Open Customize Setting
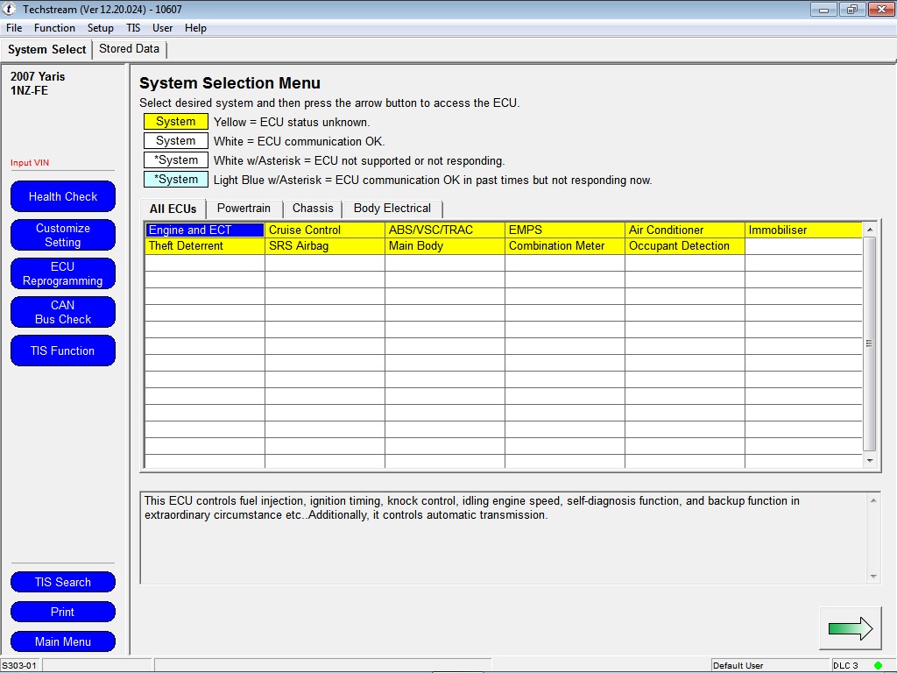 62,235
